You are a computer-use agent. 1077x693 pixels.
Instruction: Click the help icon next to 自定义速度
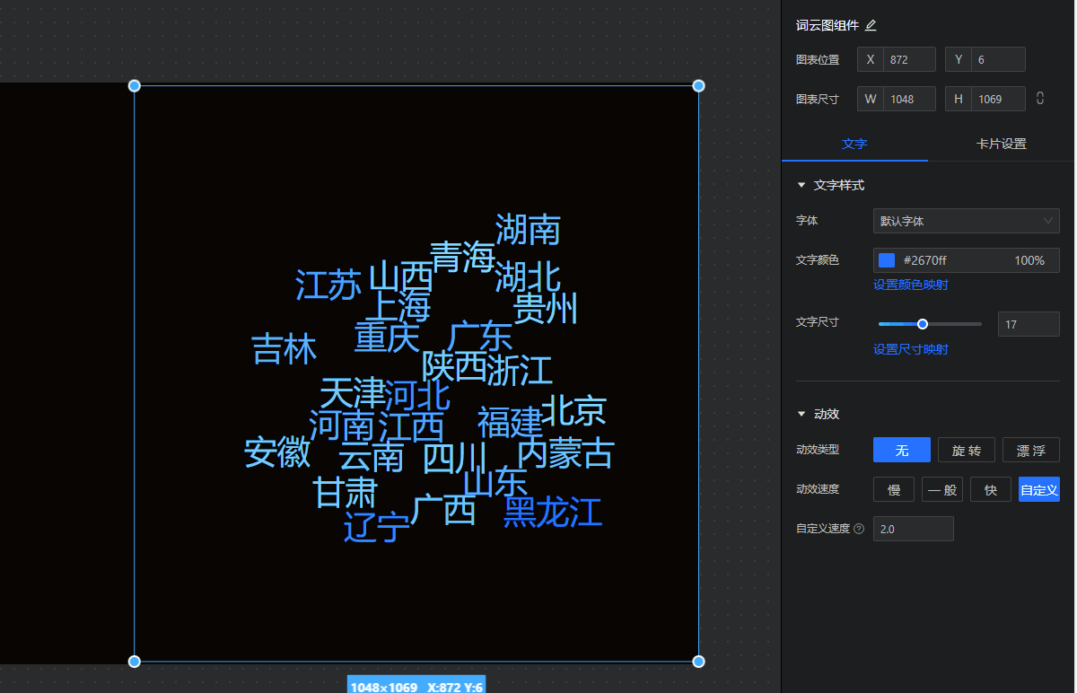(x=859, y=529)
